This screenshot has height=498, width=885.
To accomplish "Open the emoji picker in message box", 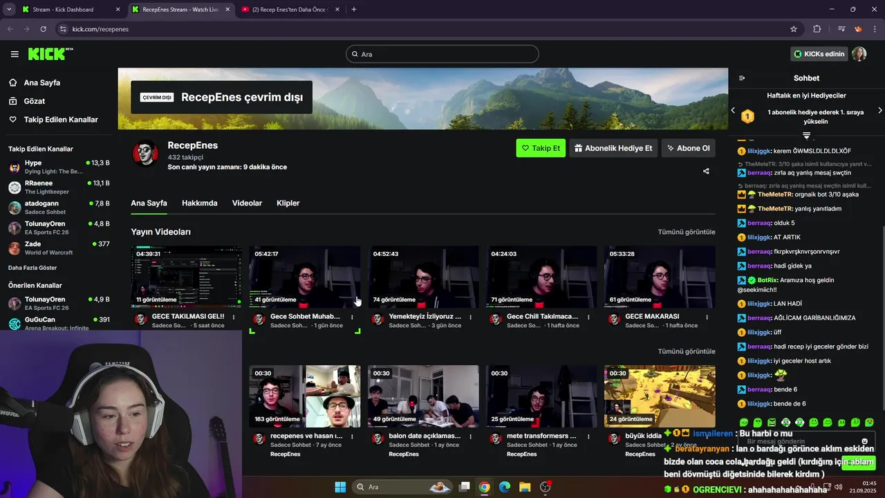I will pos(864,441).
